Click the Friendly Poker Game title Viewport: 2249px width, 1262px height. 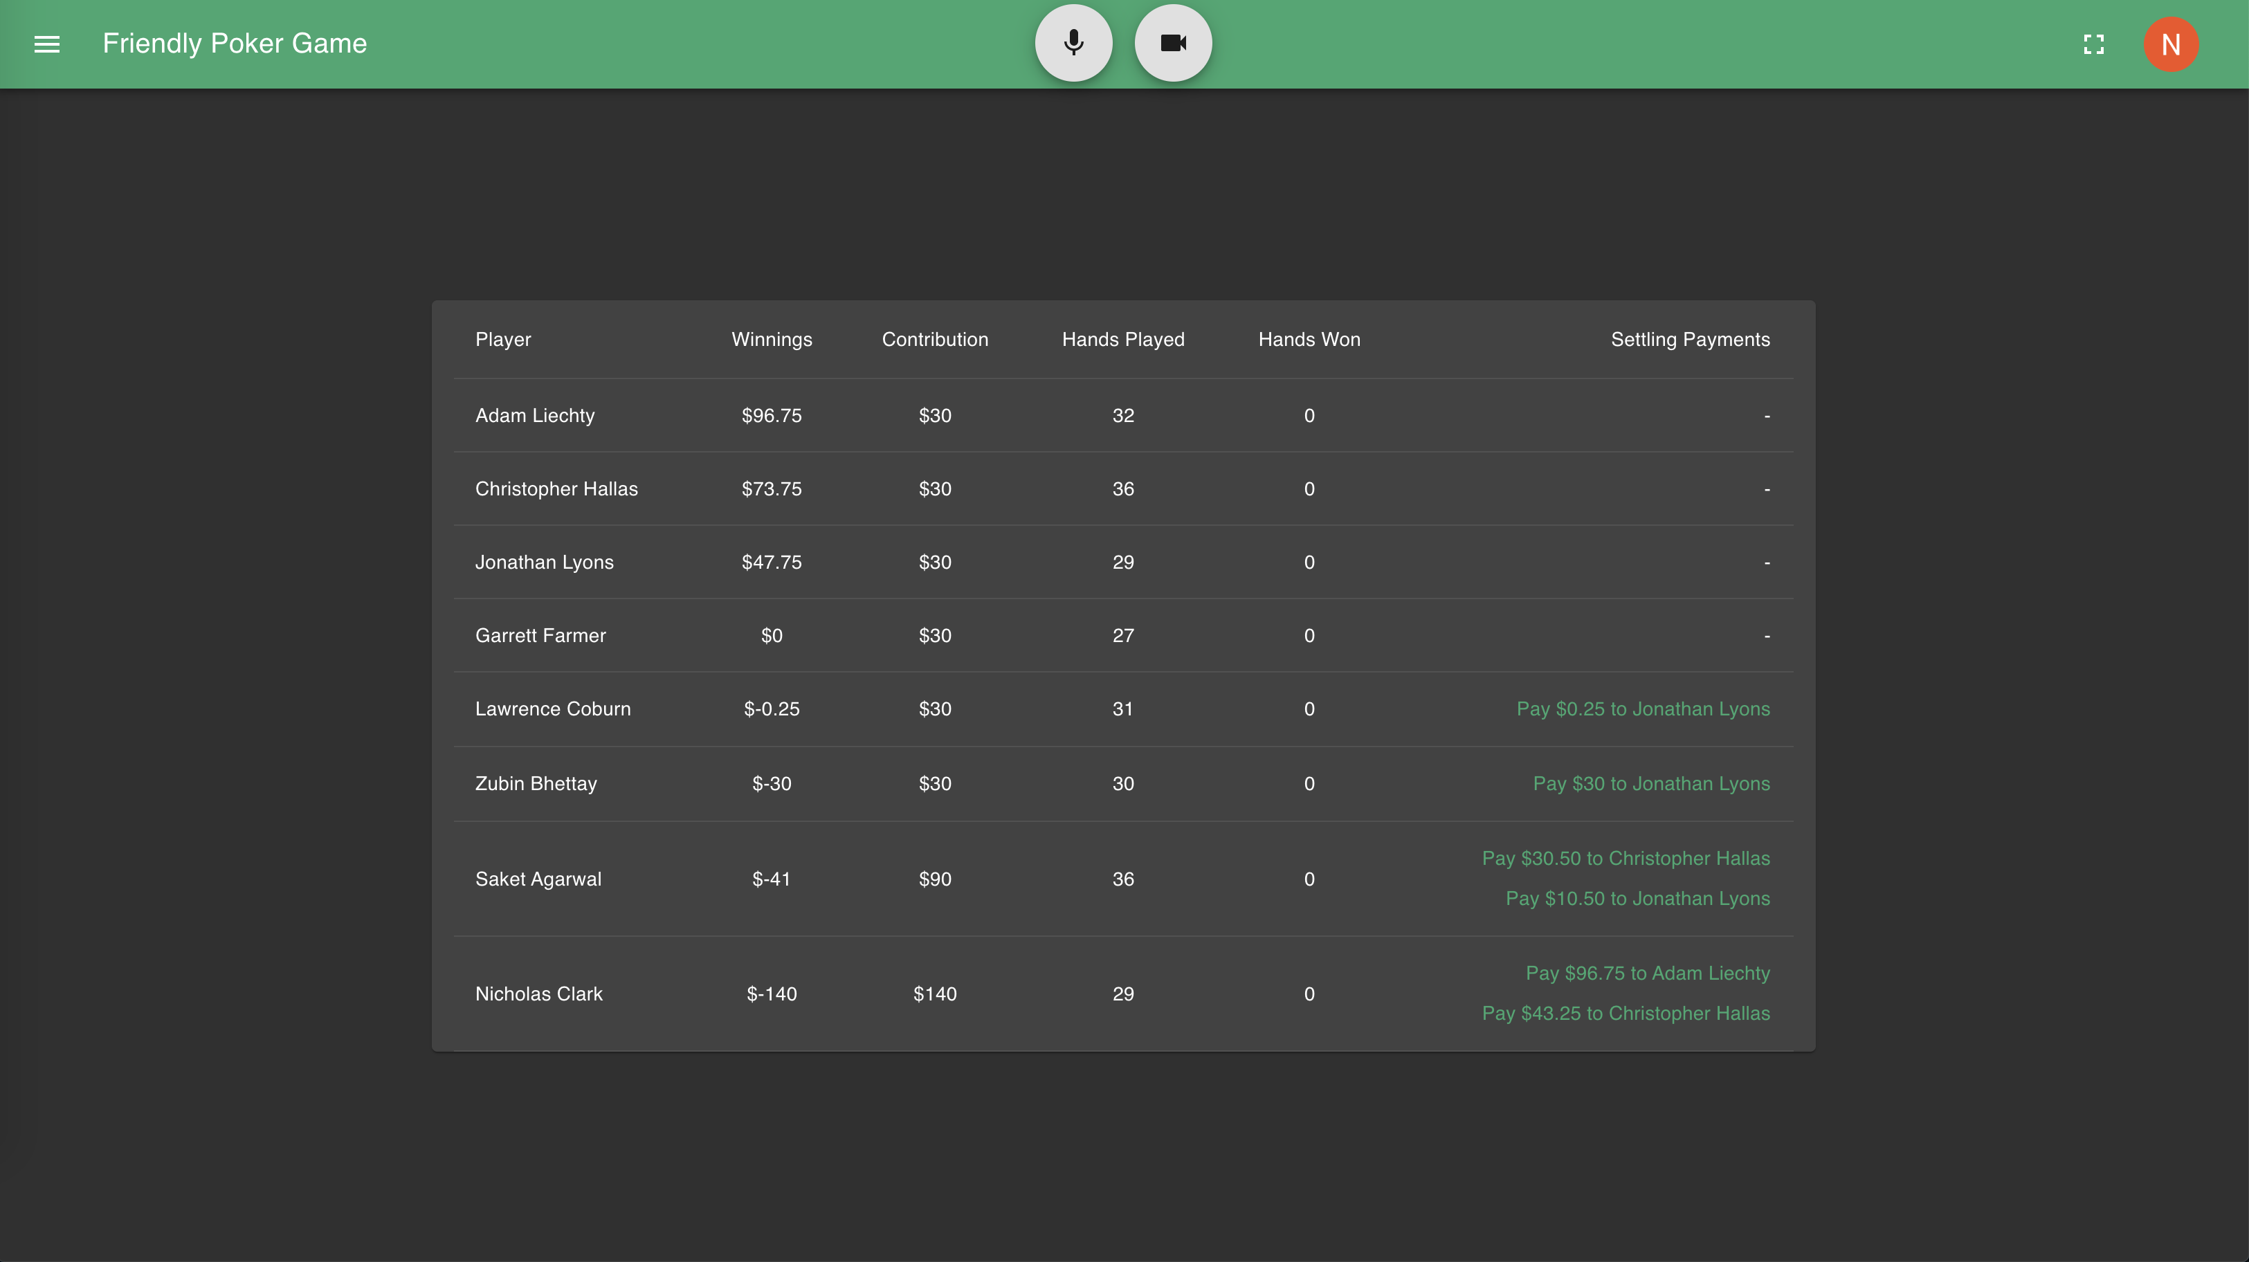point(234,44)
